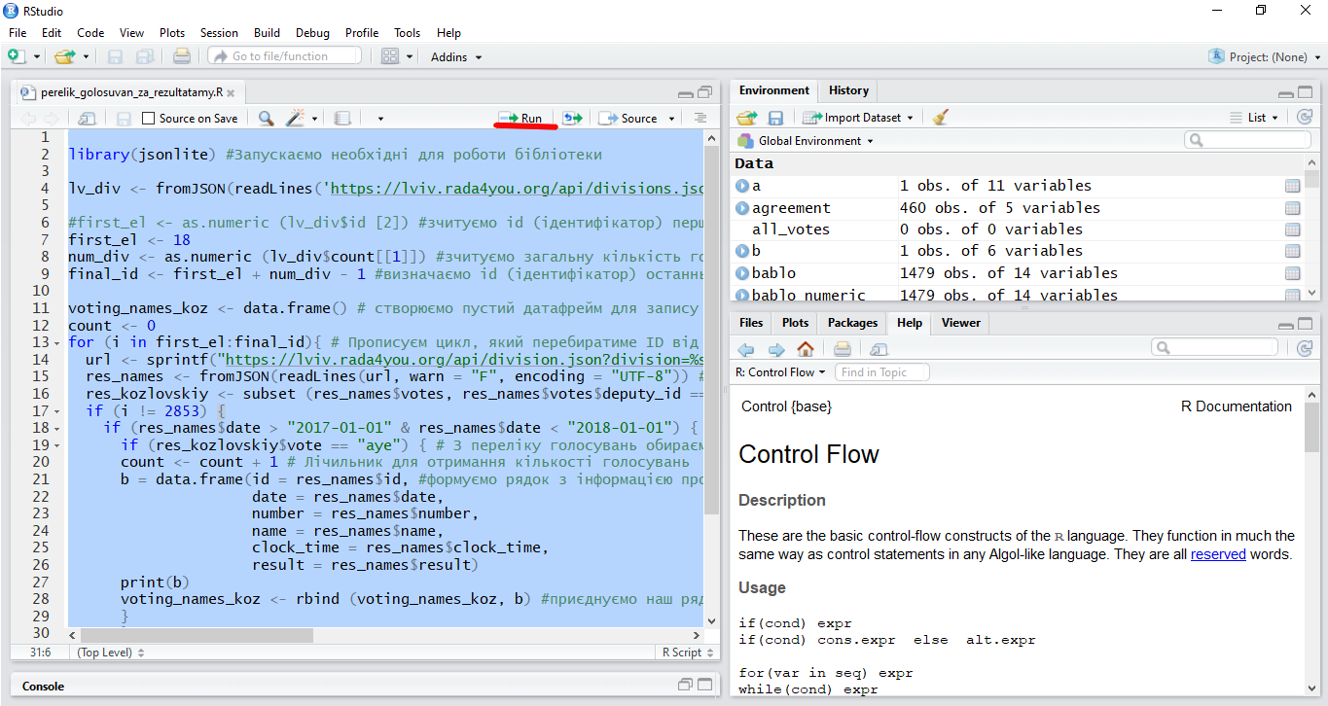Viewport: 1328px width, 706px height.
Task: Print the help topic via printer icon
Action: pyautogui.click(x=843, y=349)
